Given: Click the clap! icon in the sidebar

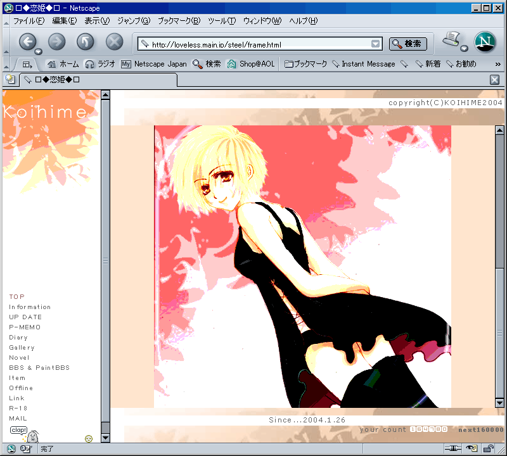Looking at the screenshot, I should click(24, 434).
